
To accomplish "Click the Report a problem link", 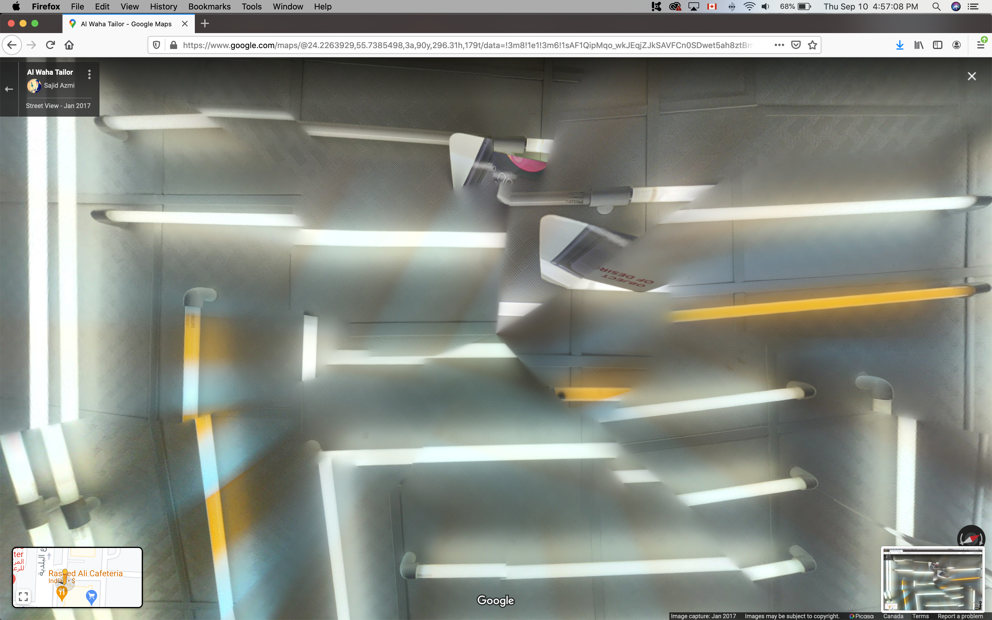I will tap(960, 616).
